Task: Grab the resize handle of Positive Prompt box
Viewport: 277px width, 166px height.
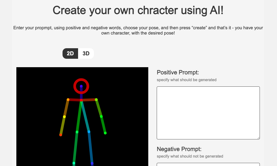Action: click(x=259, y=138)
